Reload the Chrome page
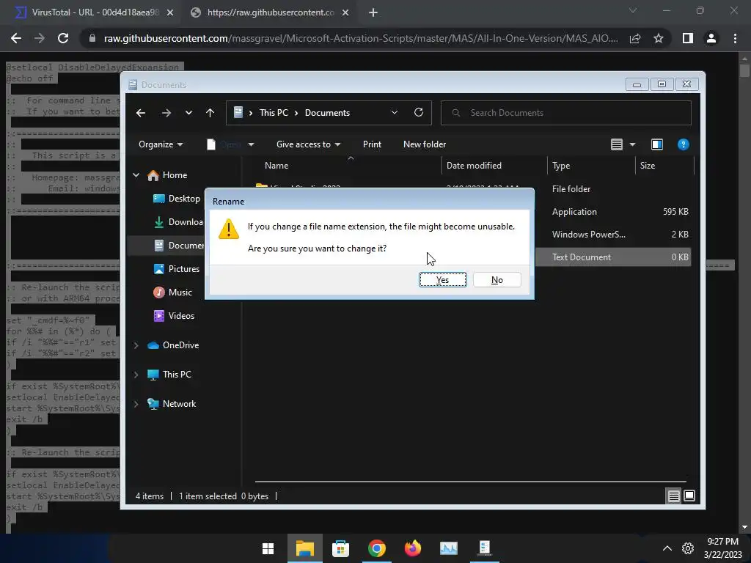 tap(63, 38)
